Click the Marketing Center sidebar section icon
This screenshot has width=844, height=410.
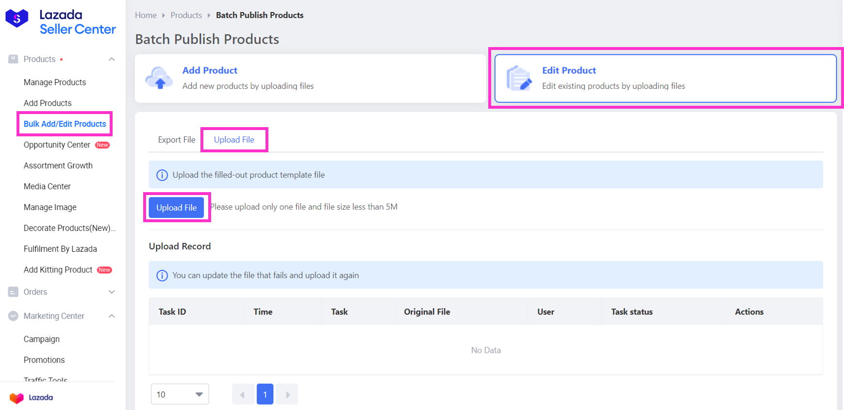(13, 316)
